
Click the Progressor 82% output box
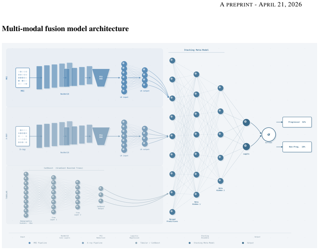[297, 122]
